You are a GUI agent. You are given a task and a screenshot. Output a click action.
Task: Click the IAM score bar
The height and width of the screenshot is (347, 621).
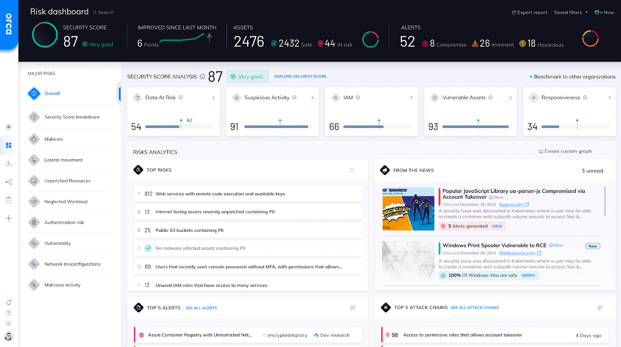tap(377, 126)
